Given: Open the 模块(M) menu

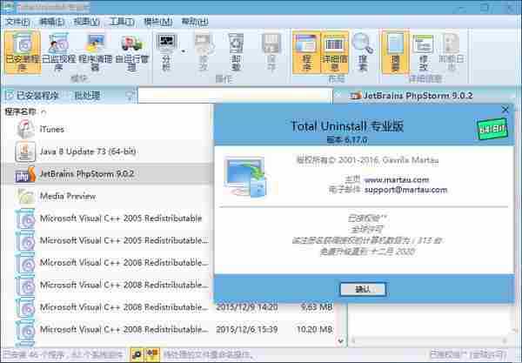Looking at the screenshot, I should point(157,22).
